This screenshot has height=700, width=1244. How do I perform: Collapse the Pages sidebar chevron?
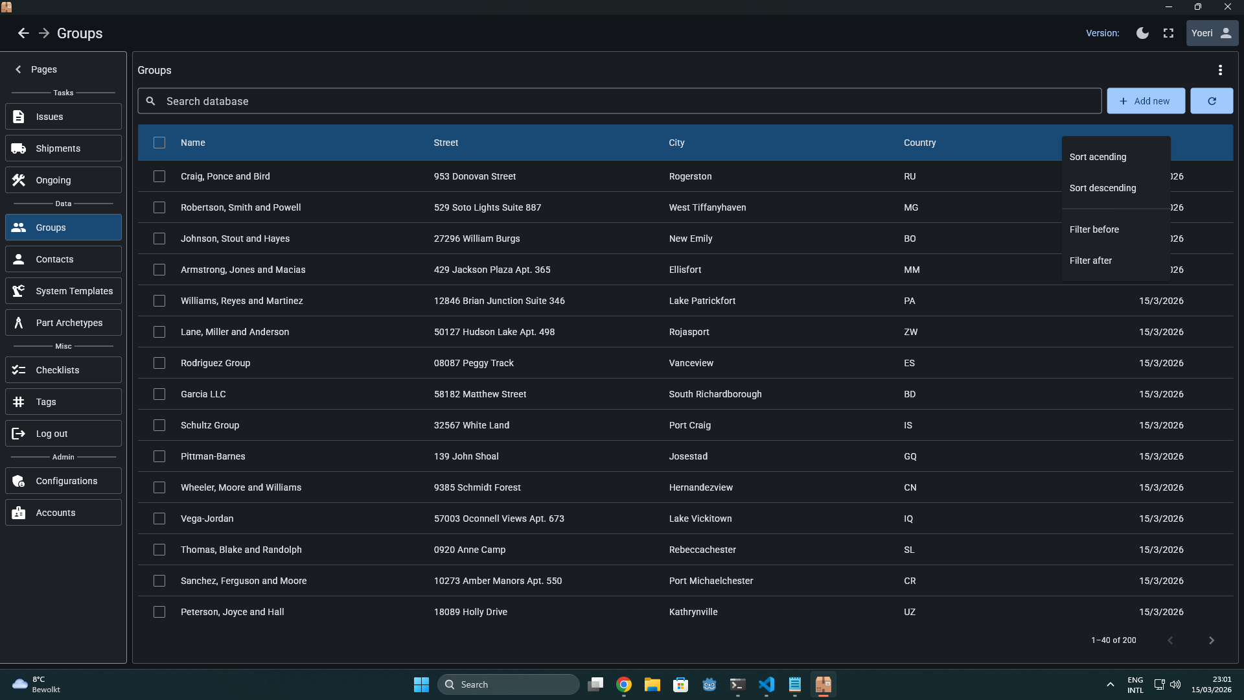point(18,69)
